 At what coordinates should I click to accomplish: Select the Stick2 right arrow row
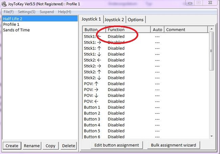tap(146, 66)
